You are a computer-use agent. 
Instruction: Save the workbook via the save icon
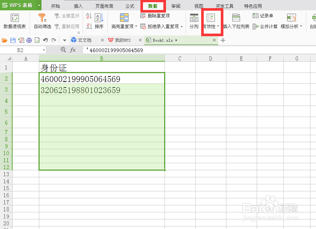pyautogui.click(x=14, y=40)
